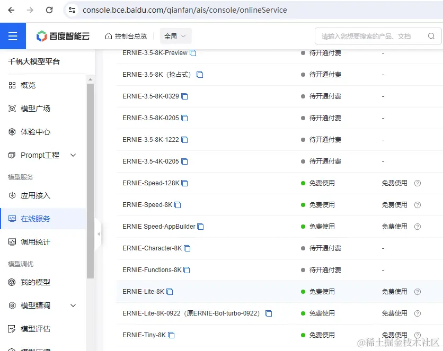443x351 pixels.
Task: Copy the ERNIE-Speed-128K name
Action: pos(184,183)
